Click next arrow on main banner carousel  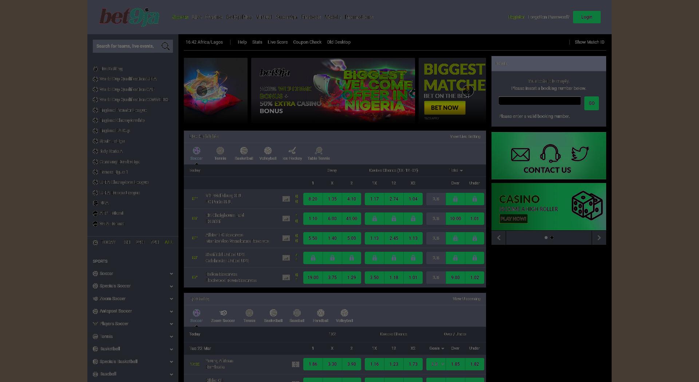pyautogui.click(x=468, y=91)
